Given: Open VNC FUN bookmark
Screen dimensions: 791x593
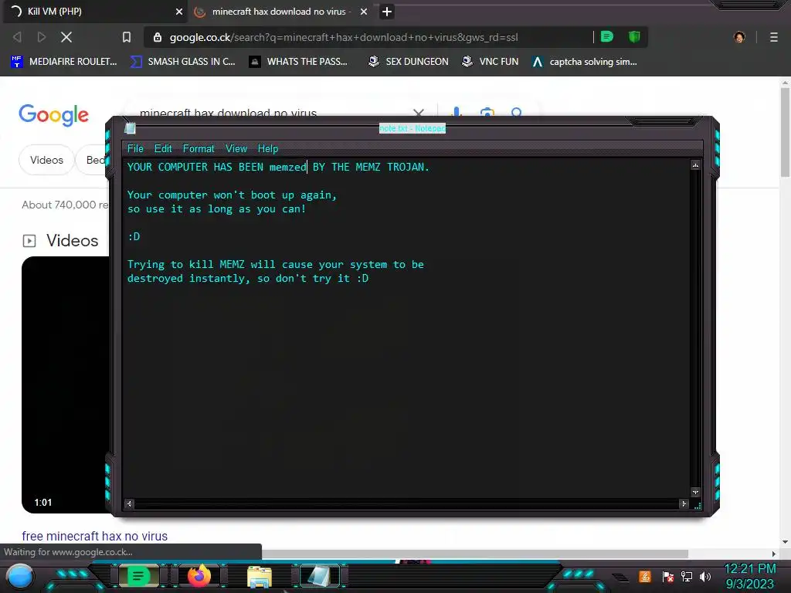Looking at the screenshot, I should (x=490, y=62).
